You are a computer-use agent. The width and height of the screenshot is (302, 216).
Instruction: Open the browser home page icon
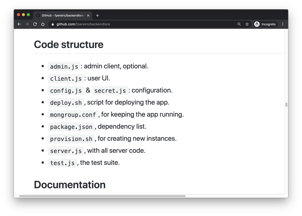tap(43, 24)
